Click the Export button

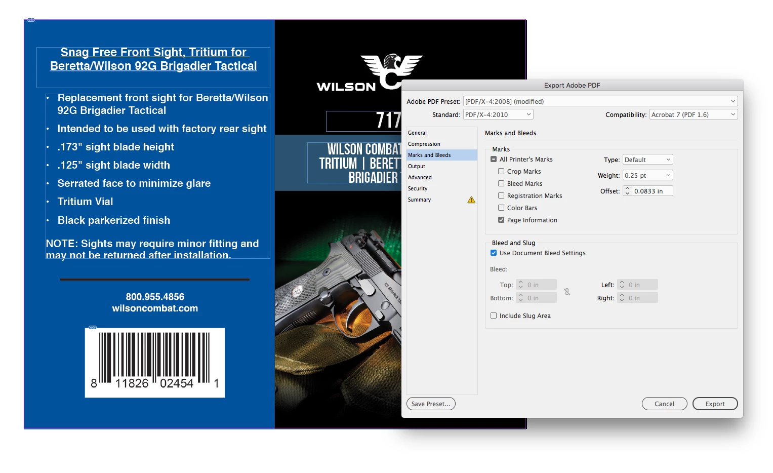[x=715, y=404]
